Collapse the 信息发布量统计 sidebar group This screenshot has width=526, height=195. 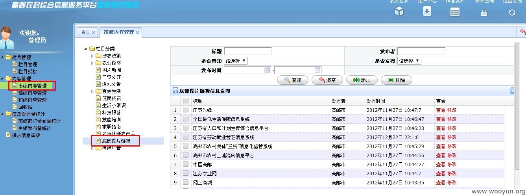point(2,114)
